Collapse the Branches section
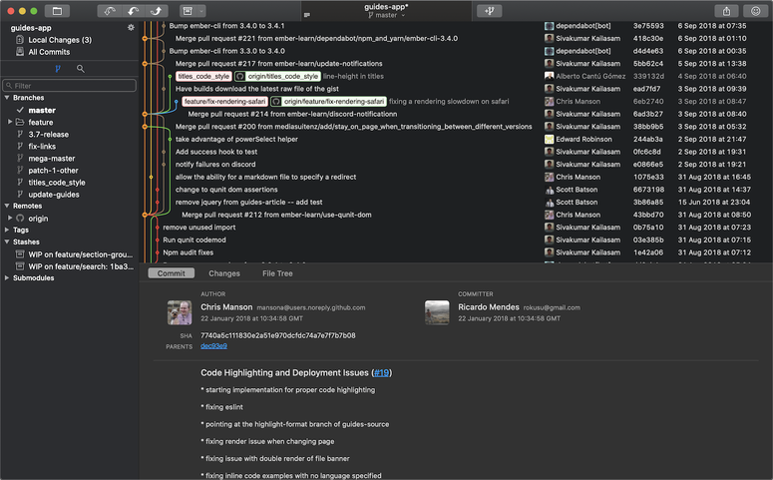 tap(7, 98)
